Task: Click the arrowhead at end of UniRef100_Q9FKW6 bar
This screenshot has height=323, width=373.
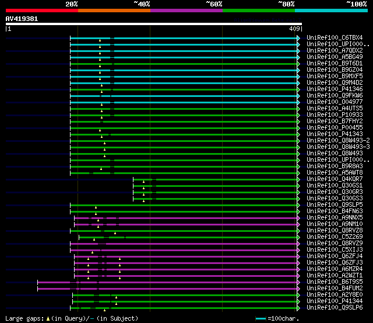Action: [x=298, y=96]
